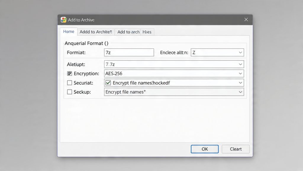303x171 pixels.
Task: Expand the Alatiupt dropdown showing 7-7z
Action: [x=174, y=64]
